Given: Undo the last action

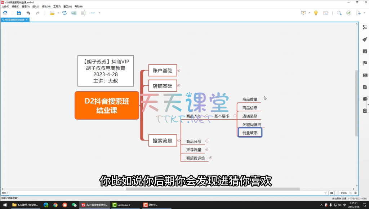Looking at the screenshot, I should tap(28, 13).
